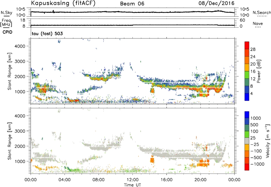The width and height of the screenshot is (271, 187).
Task: Click the 'Nave' legend label
Action: (258, 23)
